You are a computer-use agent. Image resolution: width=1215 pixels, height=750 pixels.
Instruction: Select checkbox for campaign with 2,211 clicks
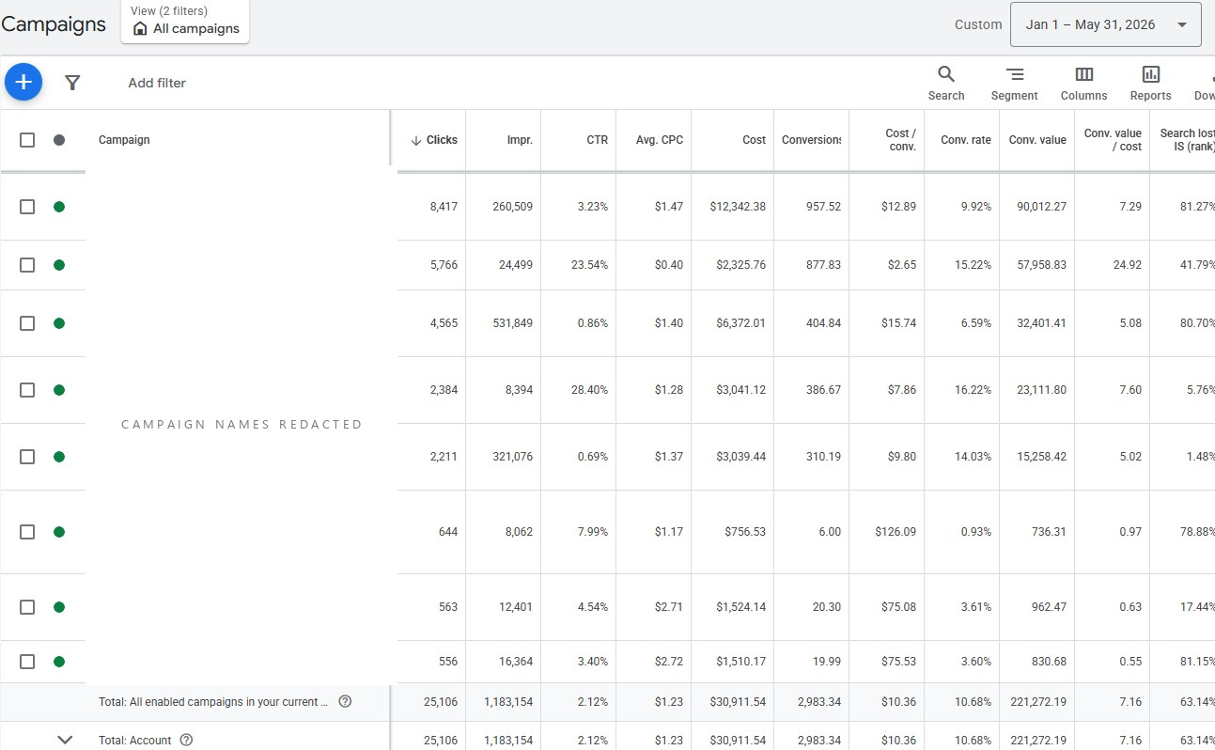coord(27,457)
